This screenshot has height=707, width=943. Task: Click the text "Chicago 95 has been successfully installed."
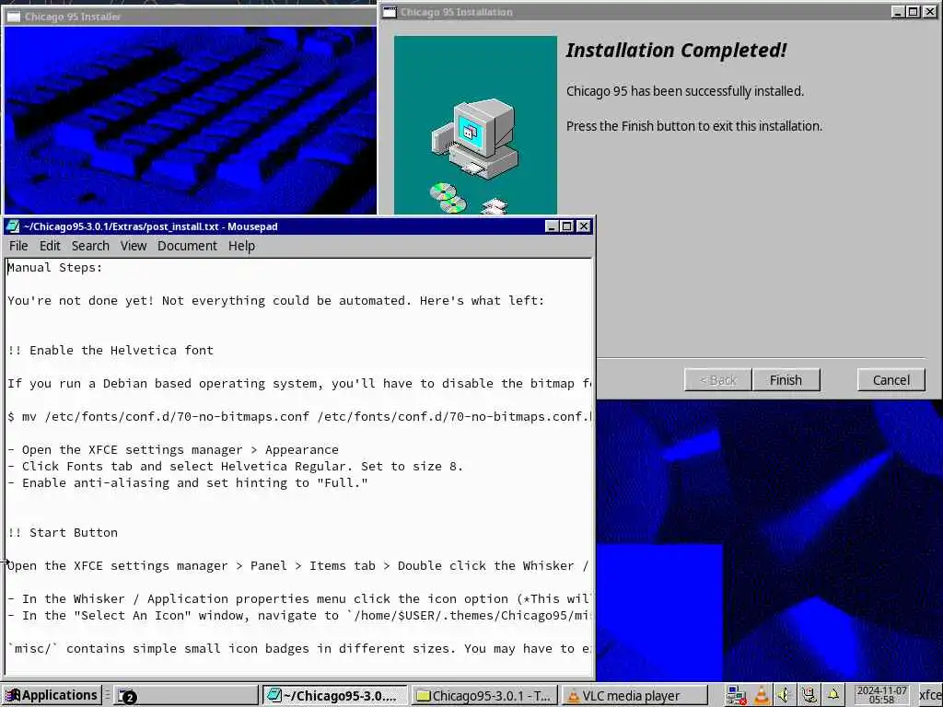tap(685, 91)
